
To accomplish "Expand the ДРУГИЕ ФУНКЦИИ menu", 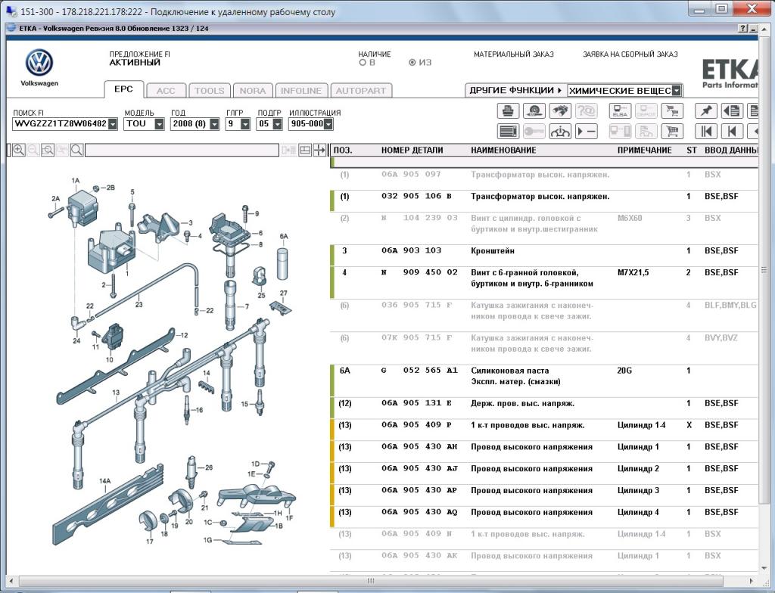I will [515, 91].
